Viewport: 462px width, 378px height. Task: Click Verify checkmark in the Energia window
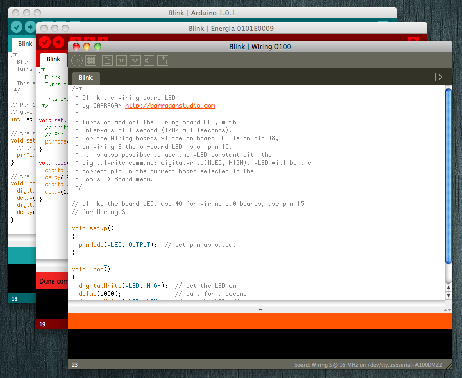[45, 42]
